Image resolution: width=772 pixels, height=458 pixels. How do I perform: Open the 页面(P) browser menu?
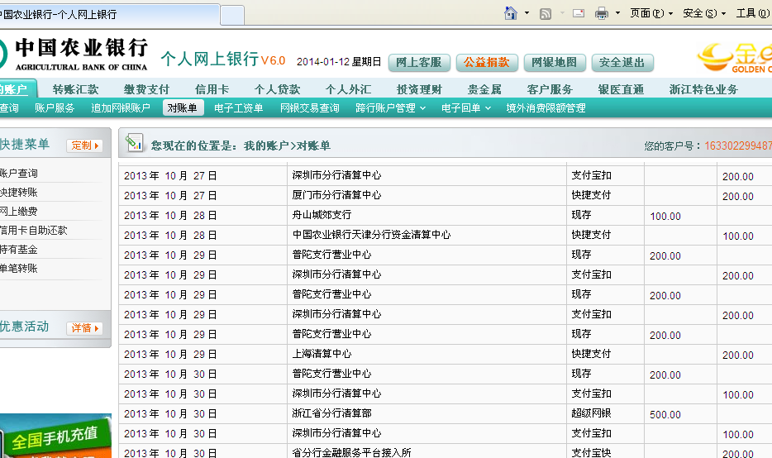650,13
